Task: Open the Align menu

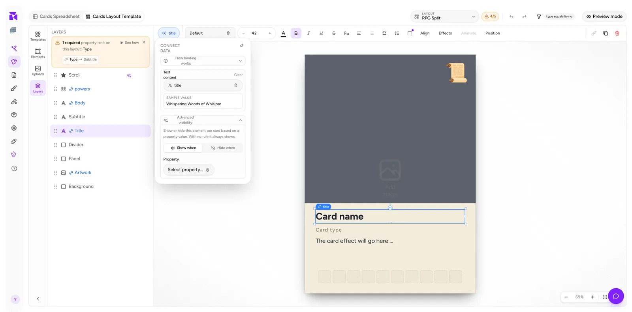Action: pos(425,33)
